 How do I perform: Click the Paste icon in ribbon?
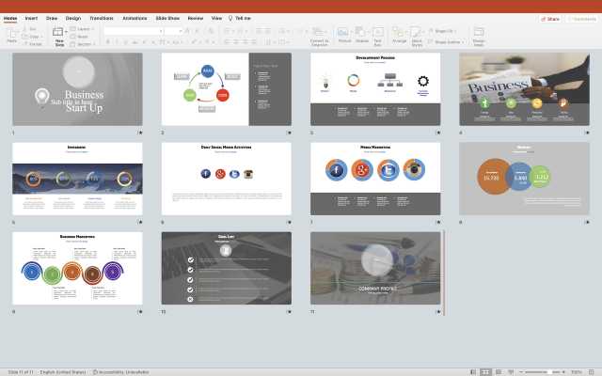[11, 33]
